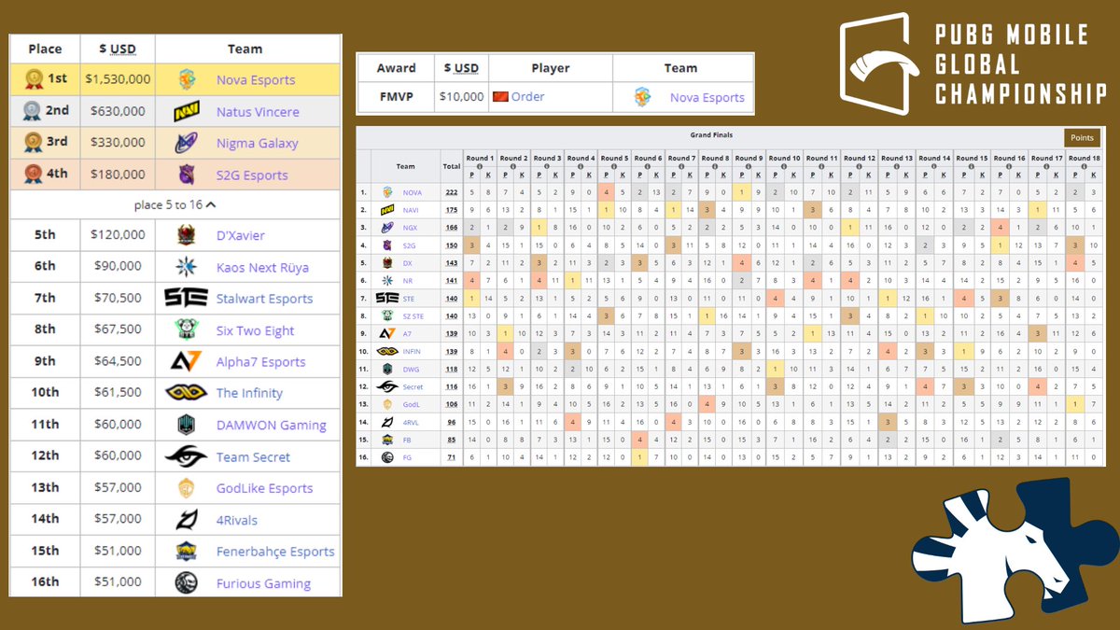Click the Furious Gaming logo in prize table
Image resolution: width=1120 pixels, height=630 pixels.
pos(187,583)
